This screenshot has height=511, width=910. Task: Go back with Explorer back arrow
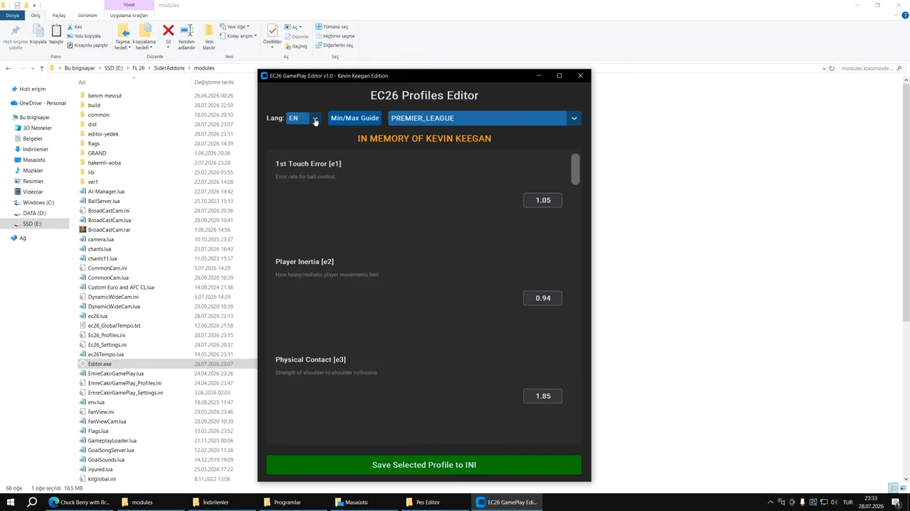pos(8,68)
